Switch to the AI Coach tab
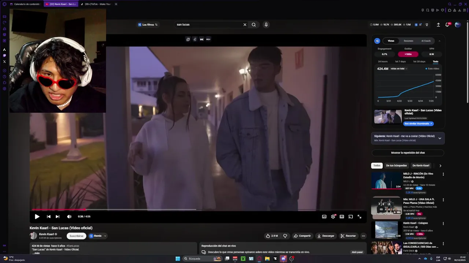 click(x=426, y=41)
